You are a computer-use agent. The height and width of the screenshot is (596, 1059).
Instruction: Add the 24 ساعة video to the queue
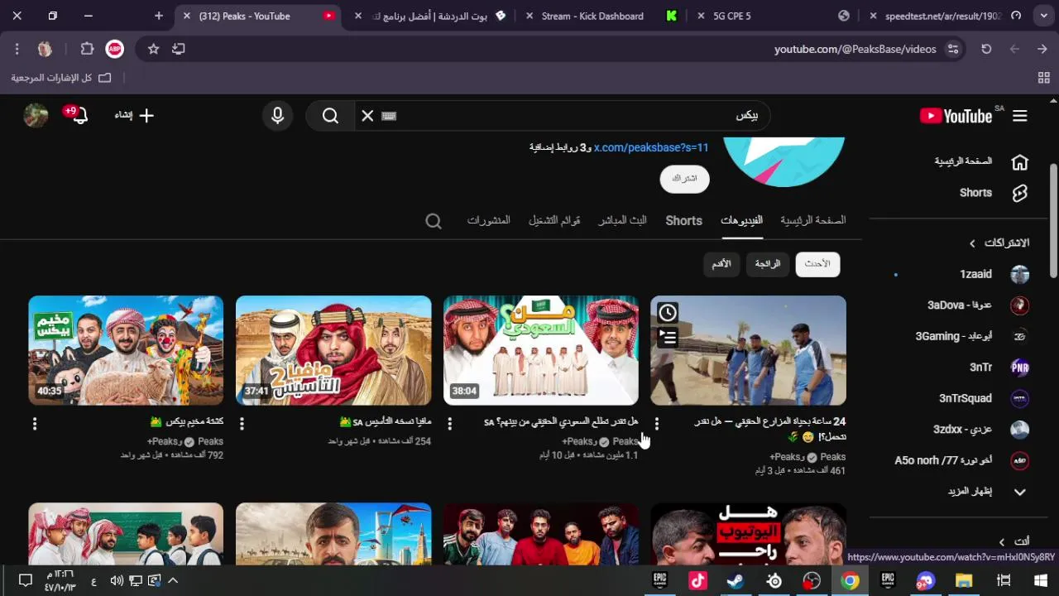668,337
